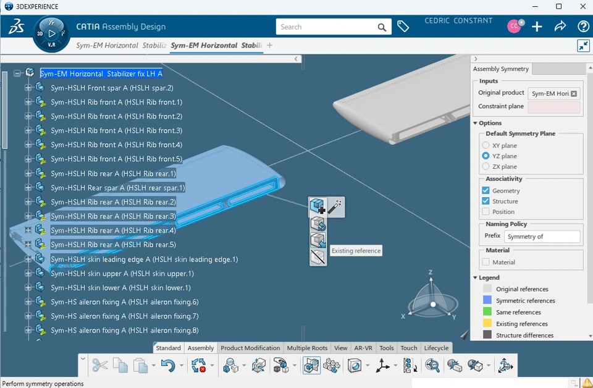Open the Lifecycle tab
This screenshot has width=593, height=388.
coord(436,348)
